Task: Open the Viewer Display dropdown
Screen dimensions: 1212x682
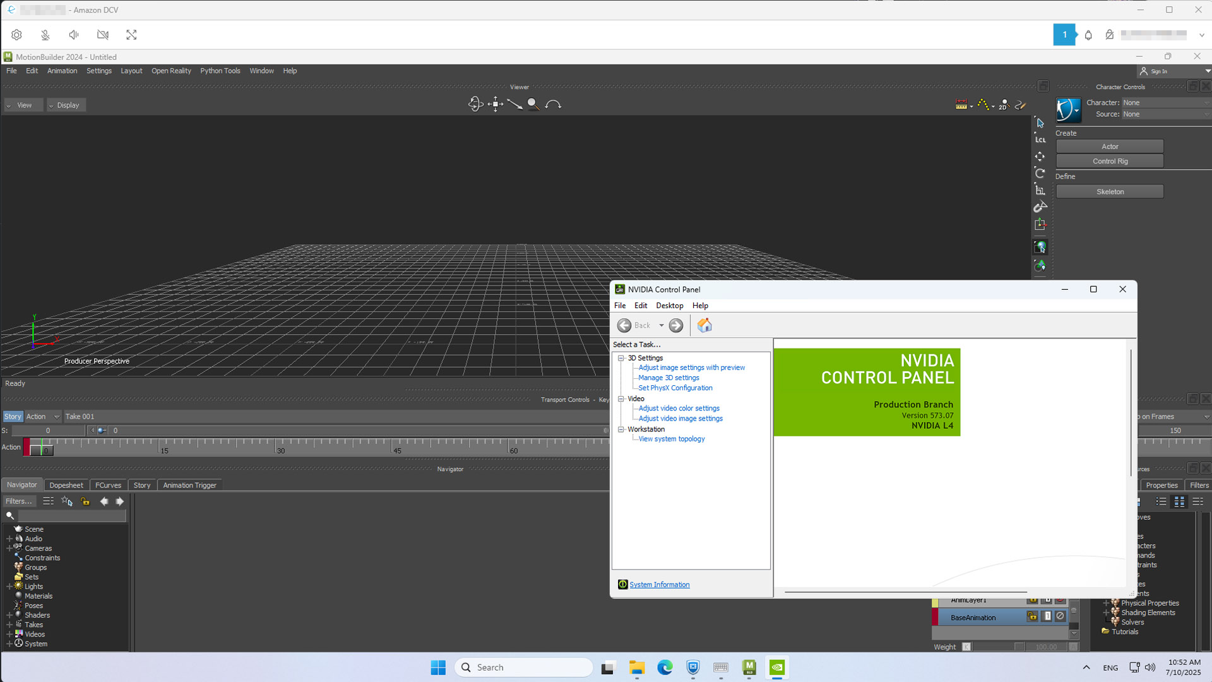Action: click(67, 105)
